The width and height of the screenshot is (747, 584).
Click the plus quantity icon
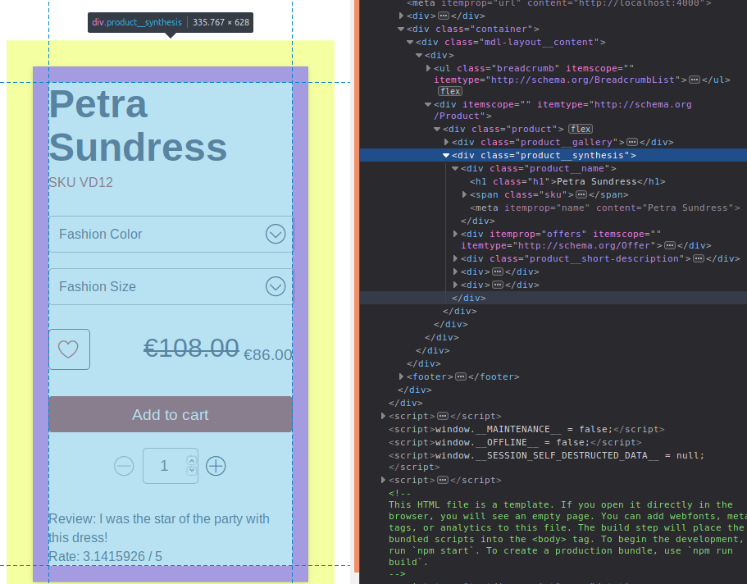216,466
